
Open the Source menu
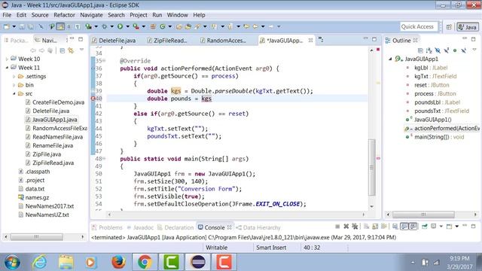(x=40, y=15)
